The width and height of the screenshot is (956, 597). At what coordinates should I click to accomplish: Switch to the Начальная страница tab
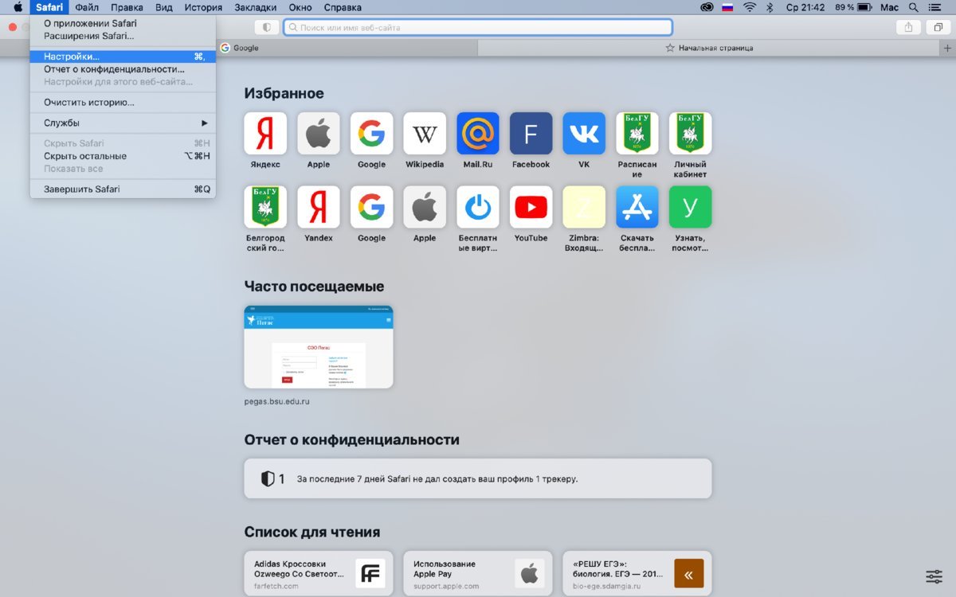point(709,48)
